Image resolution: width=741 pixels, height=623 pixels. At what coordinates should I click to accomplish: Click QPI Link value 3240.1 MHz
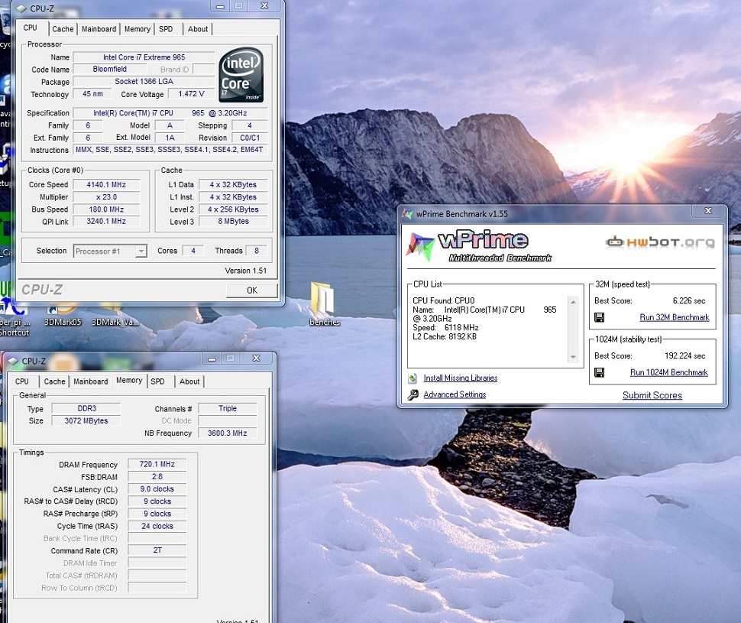coord(106,222)
